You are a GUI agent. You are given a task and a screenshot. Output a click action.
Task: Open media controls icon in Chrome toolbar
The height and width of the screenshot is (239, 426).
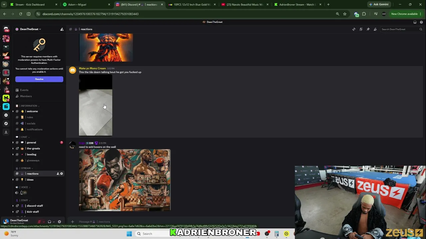pyautogui.click(x=376, y=14)
